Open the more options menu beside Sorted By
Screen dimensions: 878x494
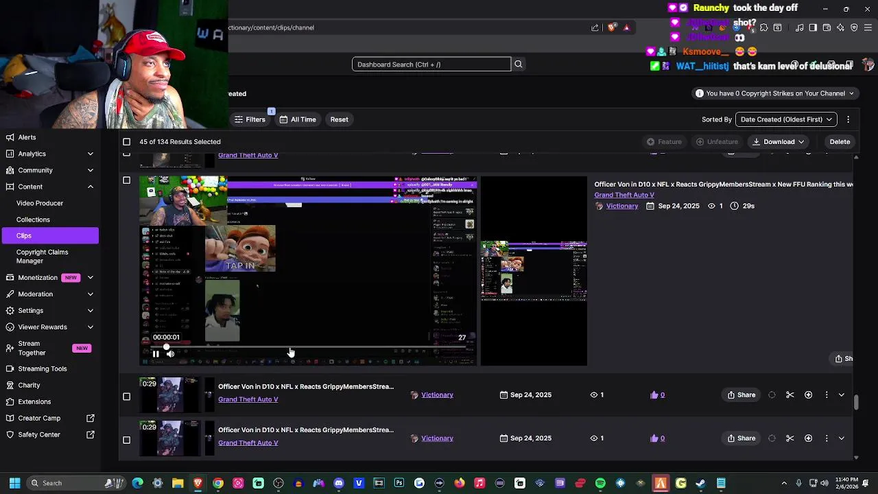pos(849,119)
